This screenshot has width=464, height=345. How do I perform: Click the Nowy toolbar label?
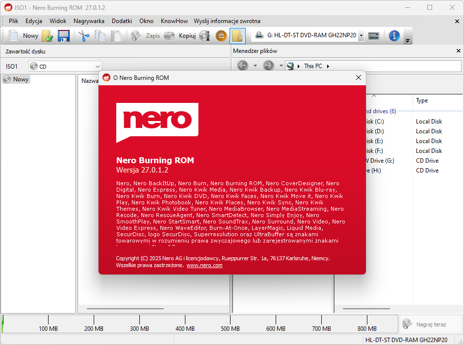(30, 36)
